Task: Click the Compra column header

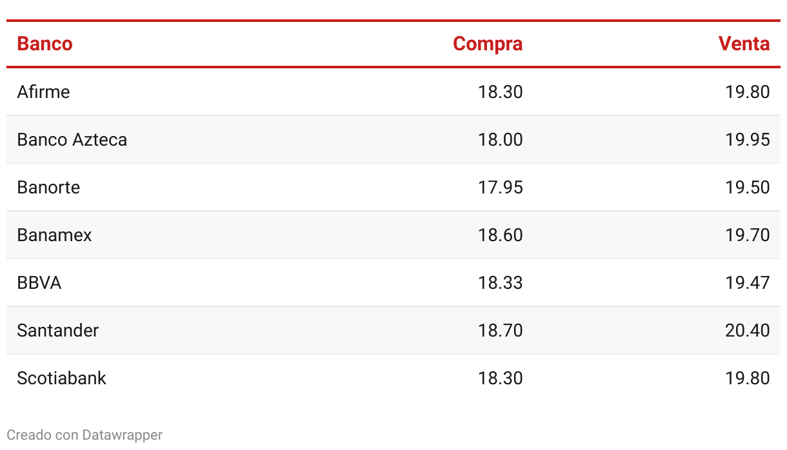Action: [x=488, y=44]
